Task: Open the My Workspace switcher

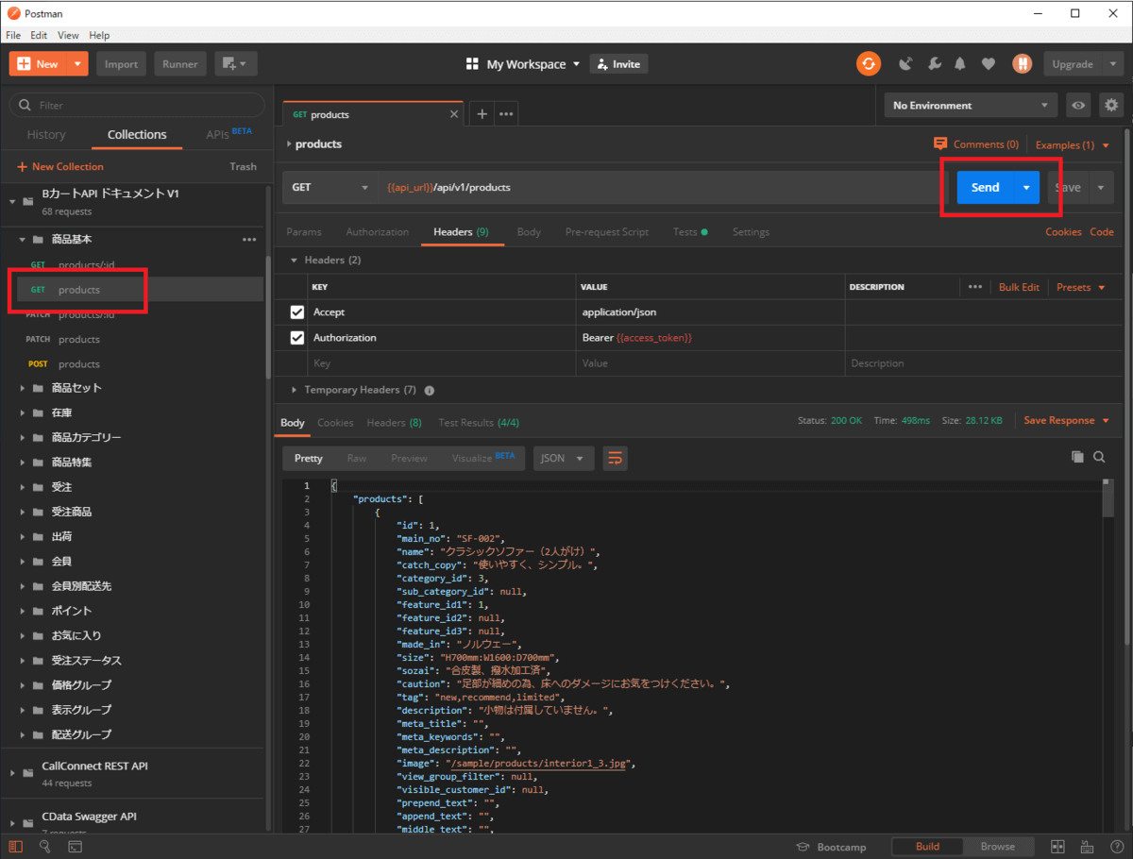Action: point(523,64)
